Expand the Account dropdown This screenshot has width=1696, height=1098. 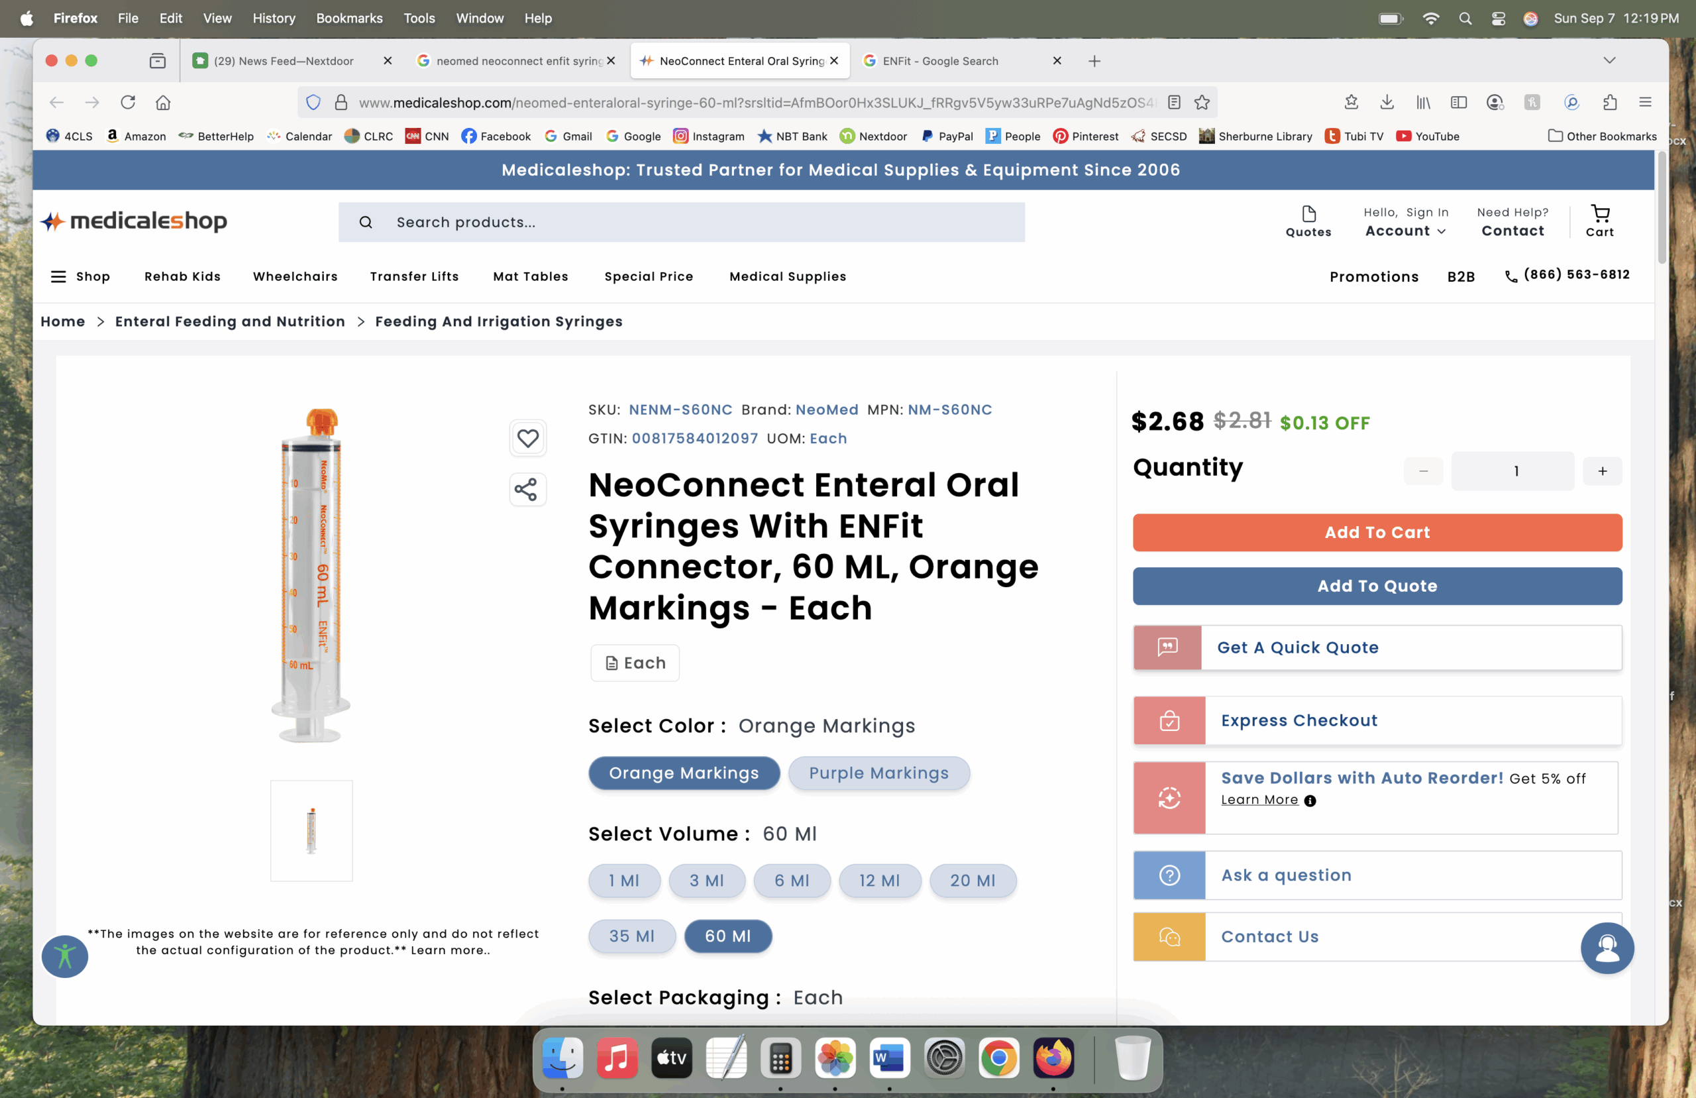click(1405, 231)
